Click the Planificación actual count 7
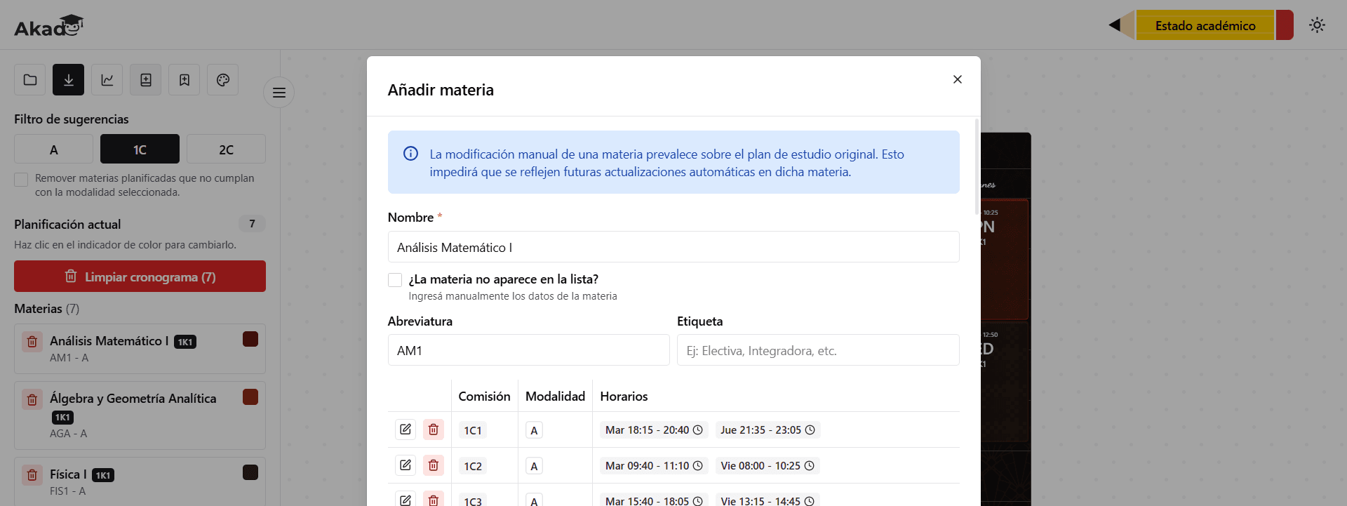Screen dimensions: 1347x506 point(252,224)
